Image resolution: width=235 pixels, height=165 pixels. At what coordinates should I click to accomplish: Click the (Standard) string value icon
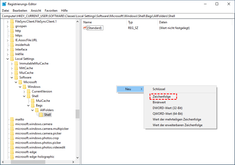85,28
